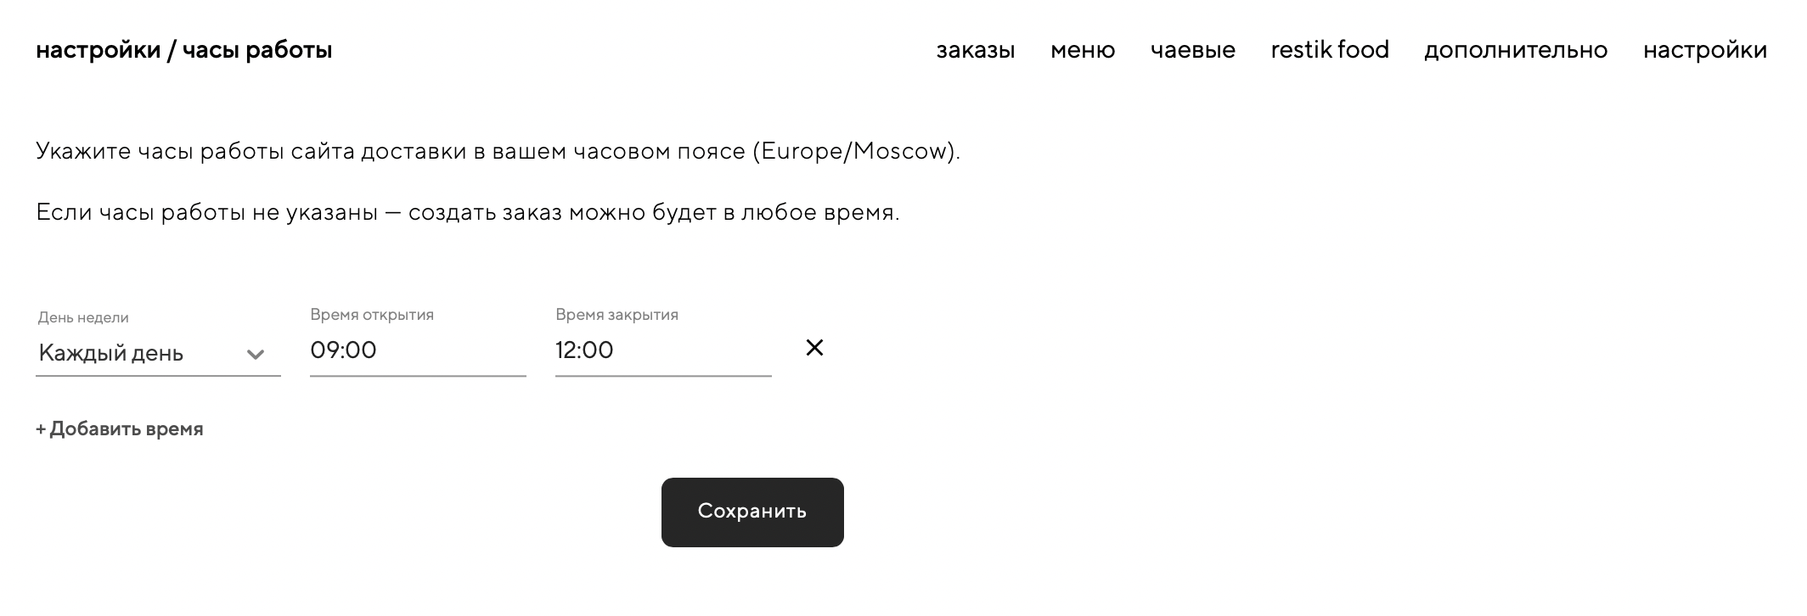Remove the 09:00–12:00 time row
The width and height of the screenshot is (1807, 616).
point(814,348)
